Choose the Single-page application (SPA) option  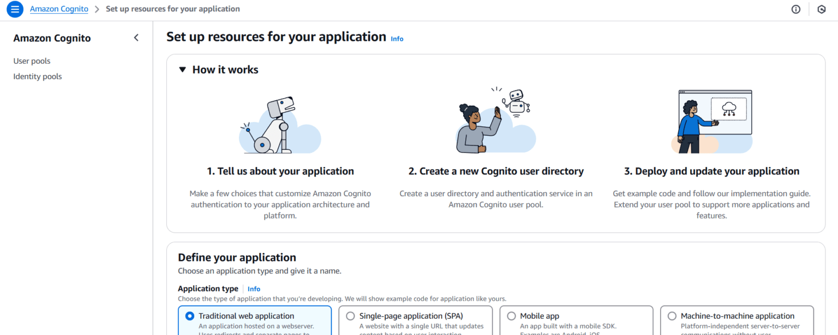tap(350, 315)
